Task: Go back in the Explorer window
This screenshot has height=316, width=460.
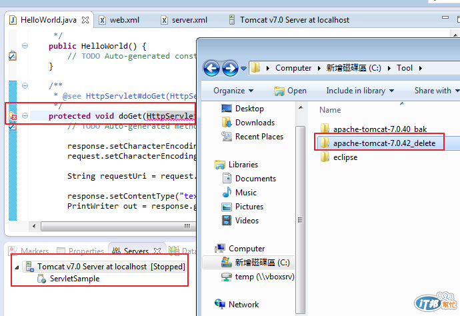Action: point(211,68)
